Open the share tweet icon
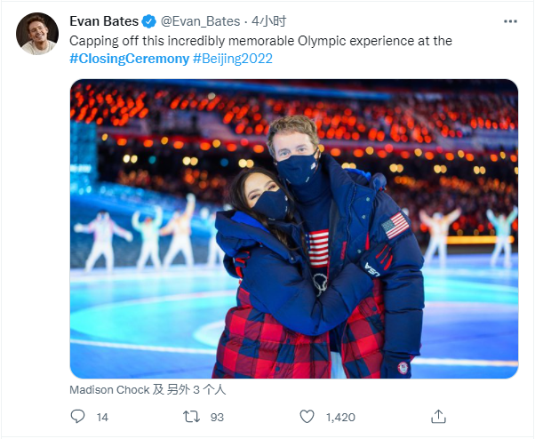Viewport: 535px width, 439px height. click(438, 416)
